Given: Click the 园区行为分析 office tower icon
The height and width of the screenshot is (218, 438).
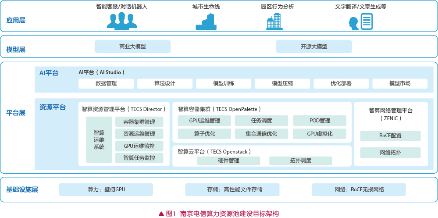Looking at the screenshot, I should click(x=274, y=21).
